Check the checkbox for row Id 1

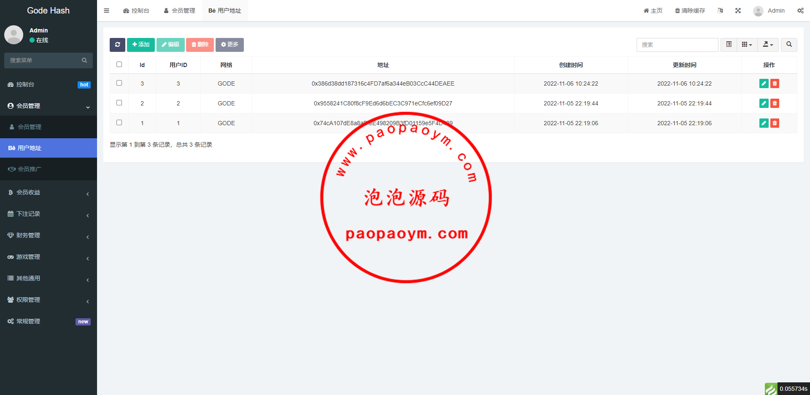[x=119, y=123]
